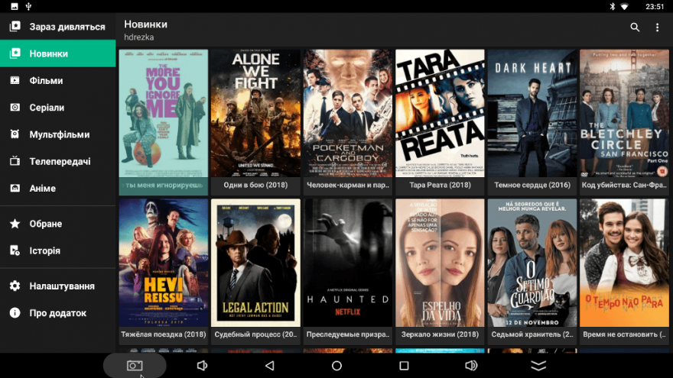Open Espelho da Vida poster
This screenshot has height=378, width=673.
coord(440,263)
